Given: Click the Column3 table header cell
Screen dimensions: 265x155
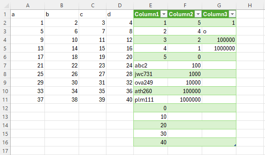Looking at the screenshot, I should tap(219, 14).
